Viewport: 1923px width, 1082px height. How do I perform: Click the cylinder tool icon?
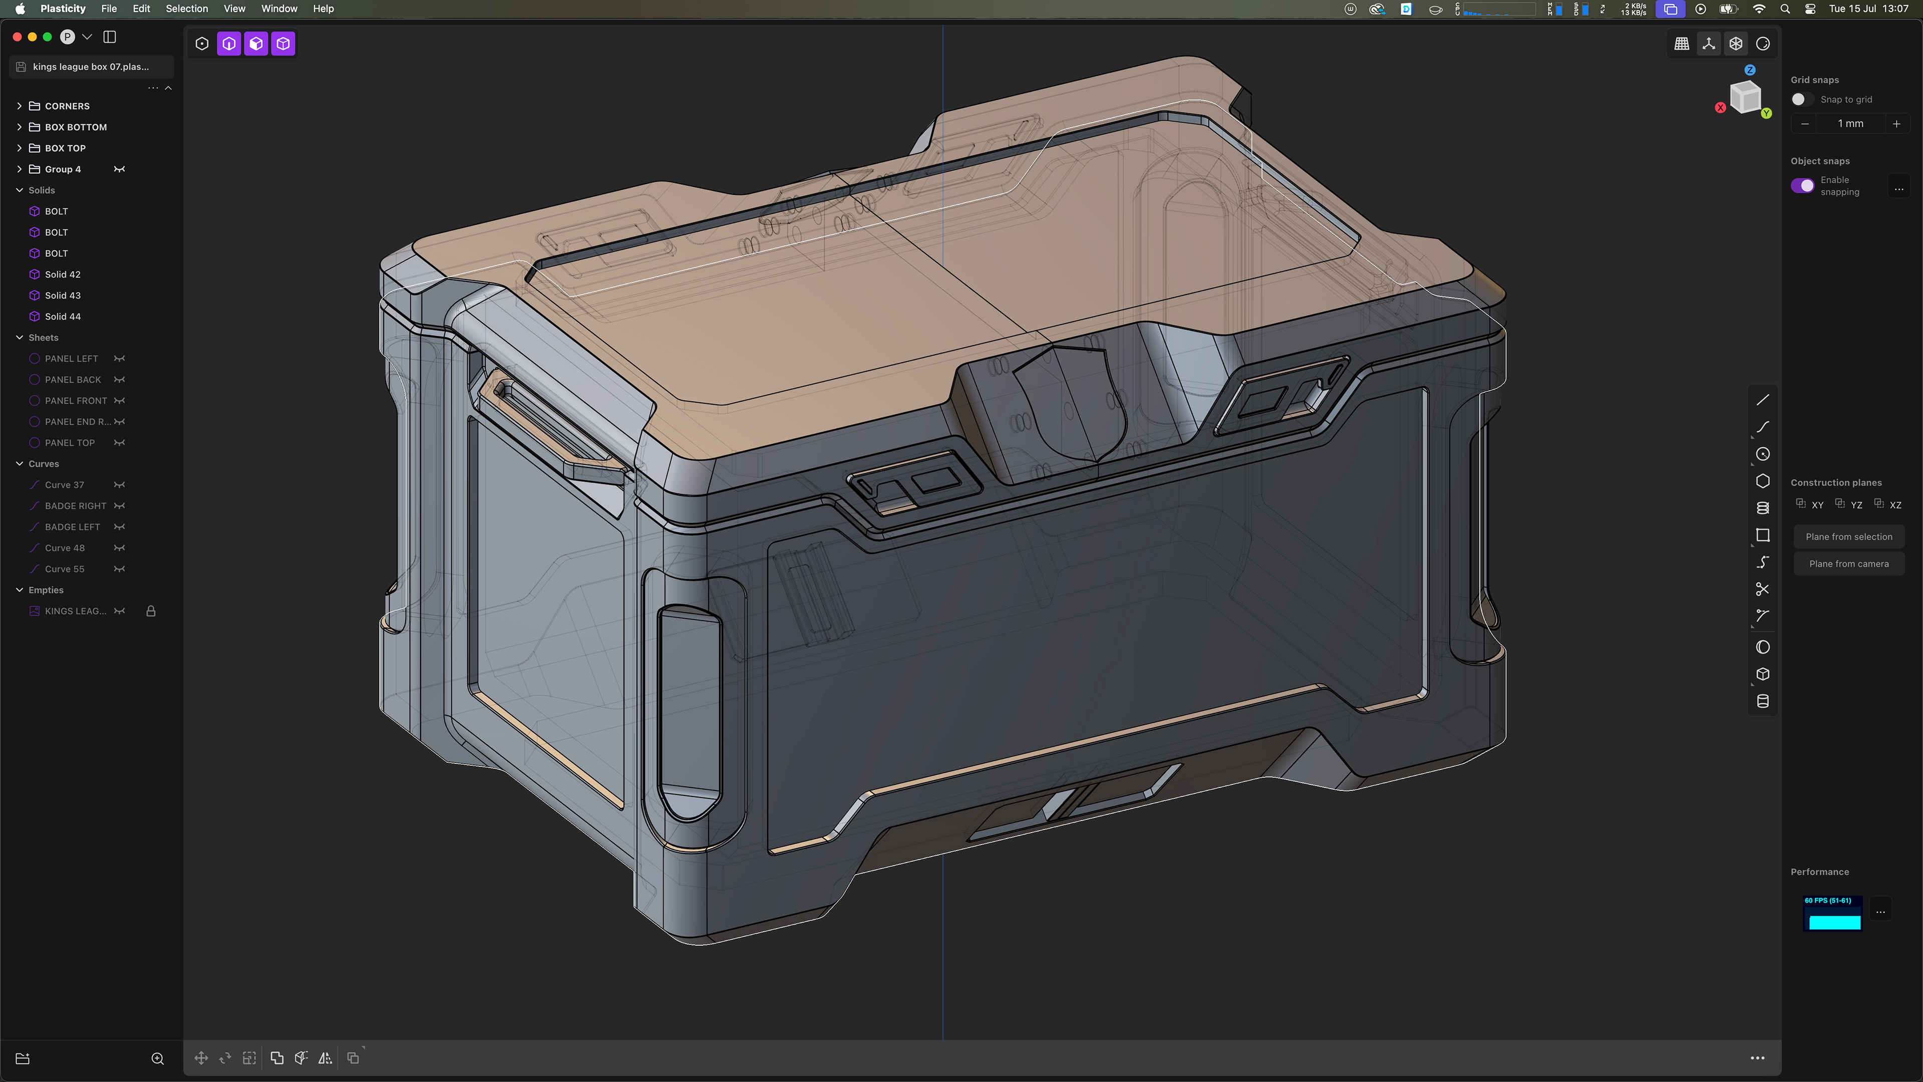pos(1763,701)
